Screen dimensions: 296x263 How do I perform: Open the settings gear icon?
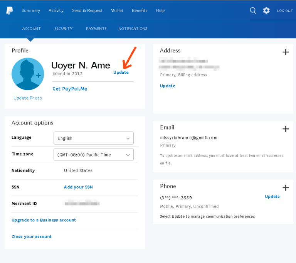click(266, 10)
